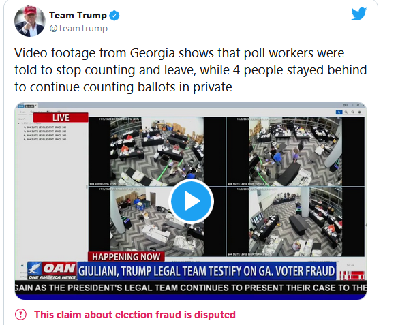Screen dimensions: 398x325
Task: Click the bottom-right camera feed
Action: pyautogui.click(x=296, y=221)
